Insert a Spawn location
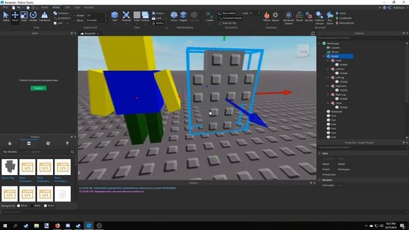 [275, 17]
